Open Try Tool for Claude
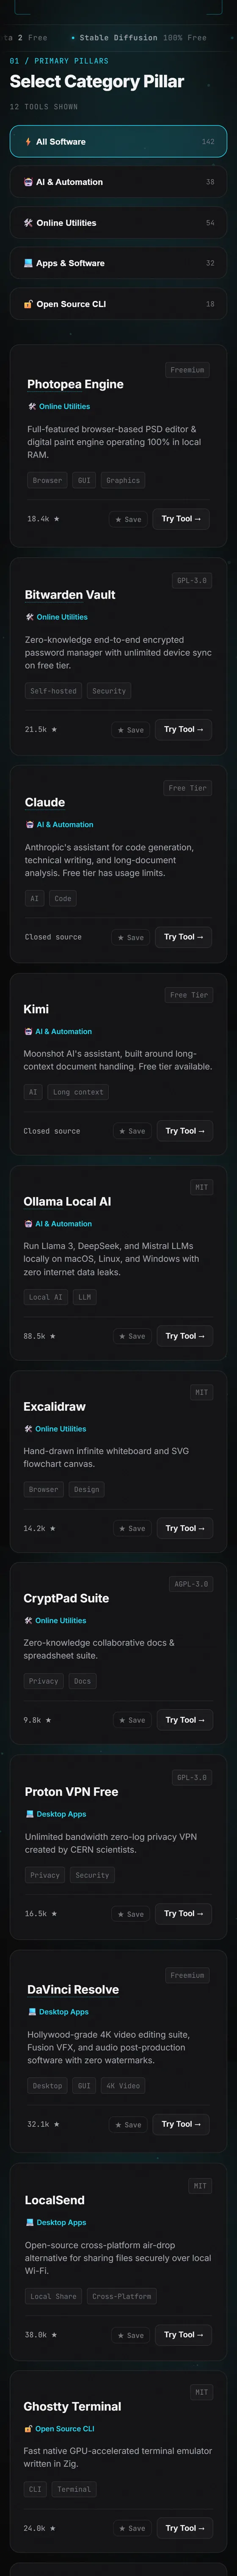The height and width of the screenshot is (2576, 237). [183, 937]
